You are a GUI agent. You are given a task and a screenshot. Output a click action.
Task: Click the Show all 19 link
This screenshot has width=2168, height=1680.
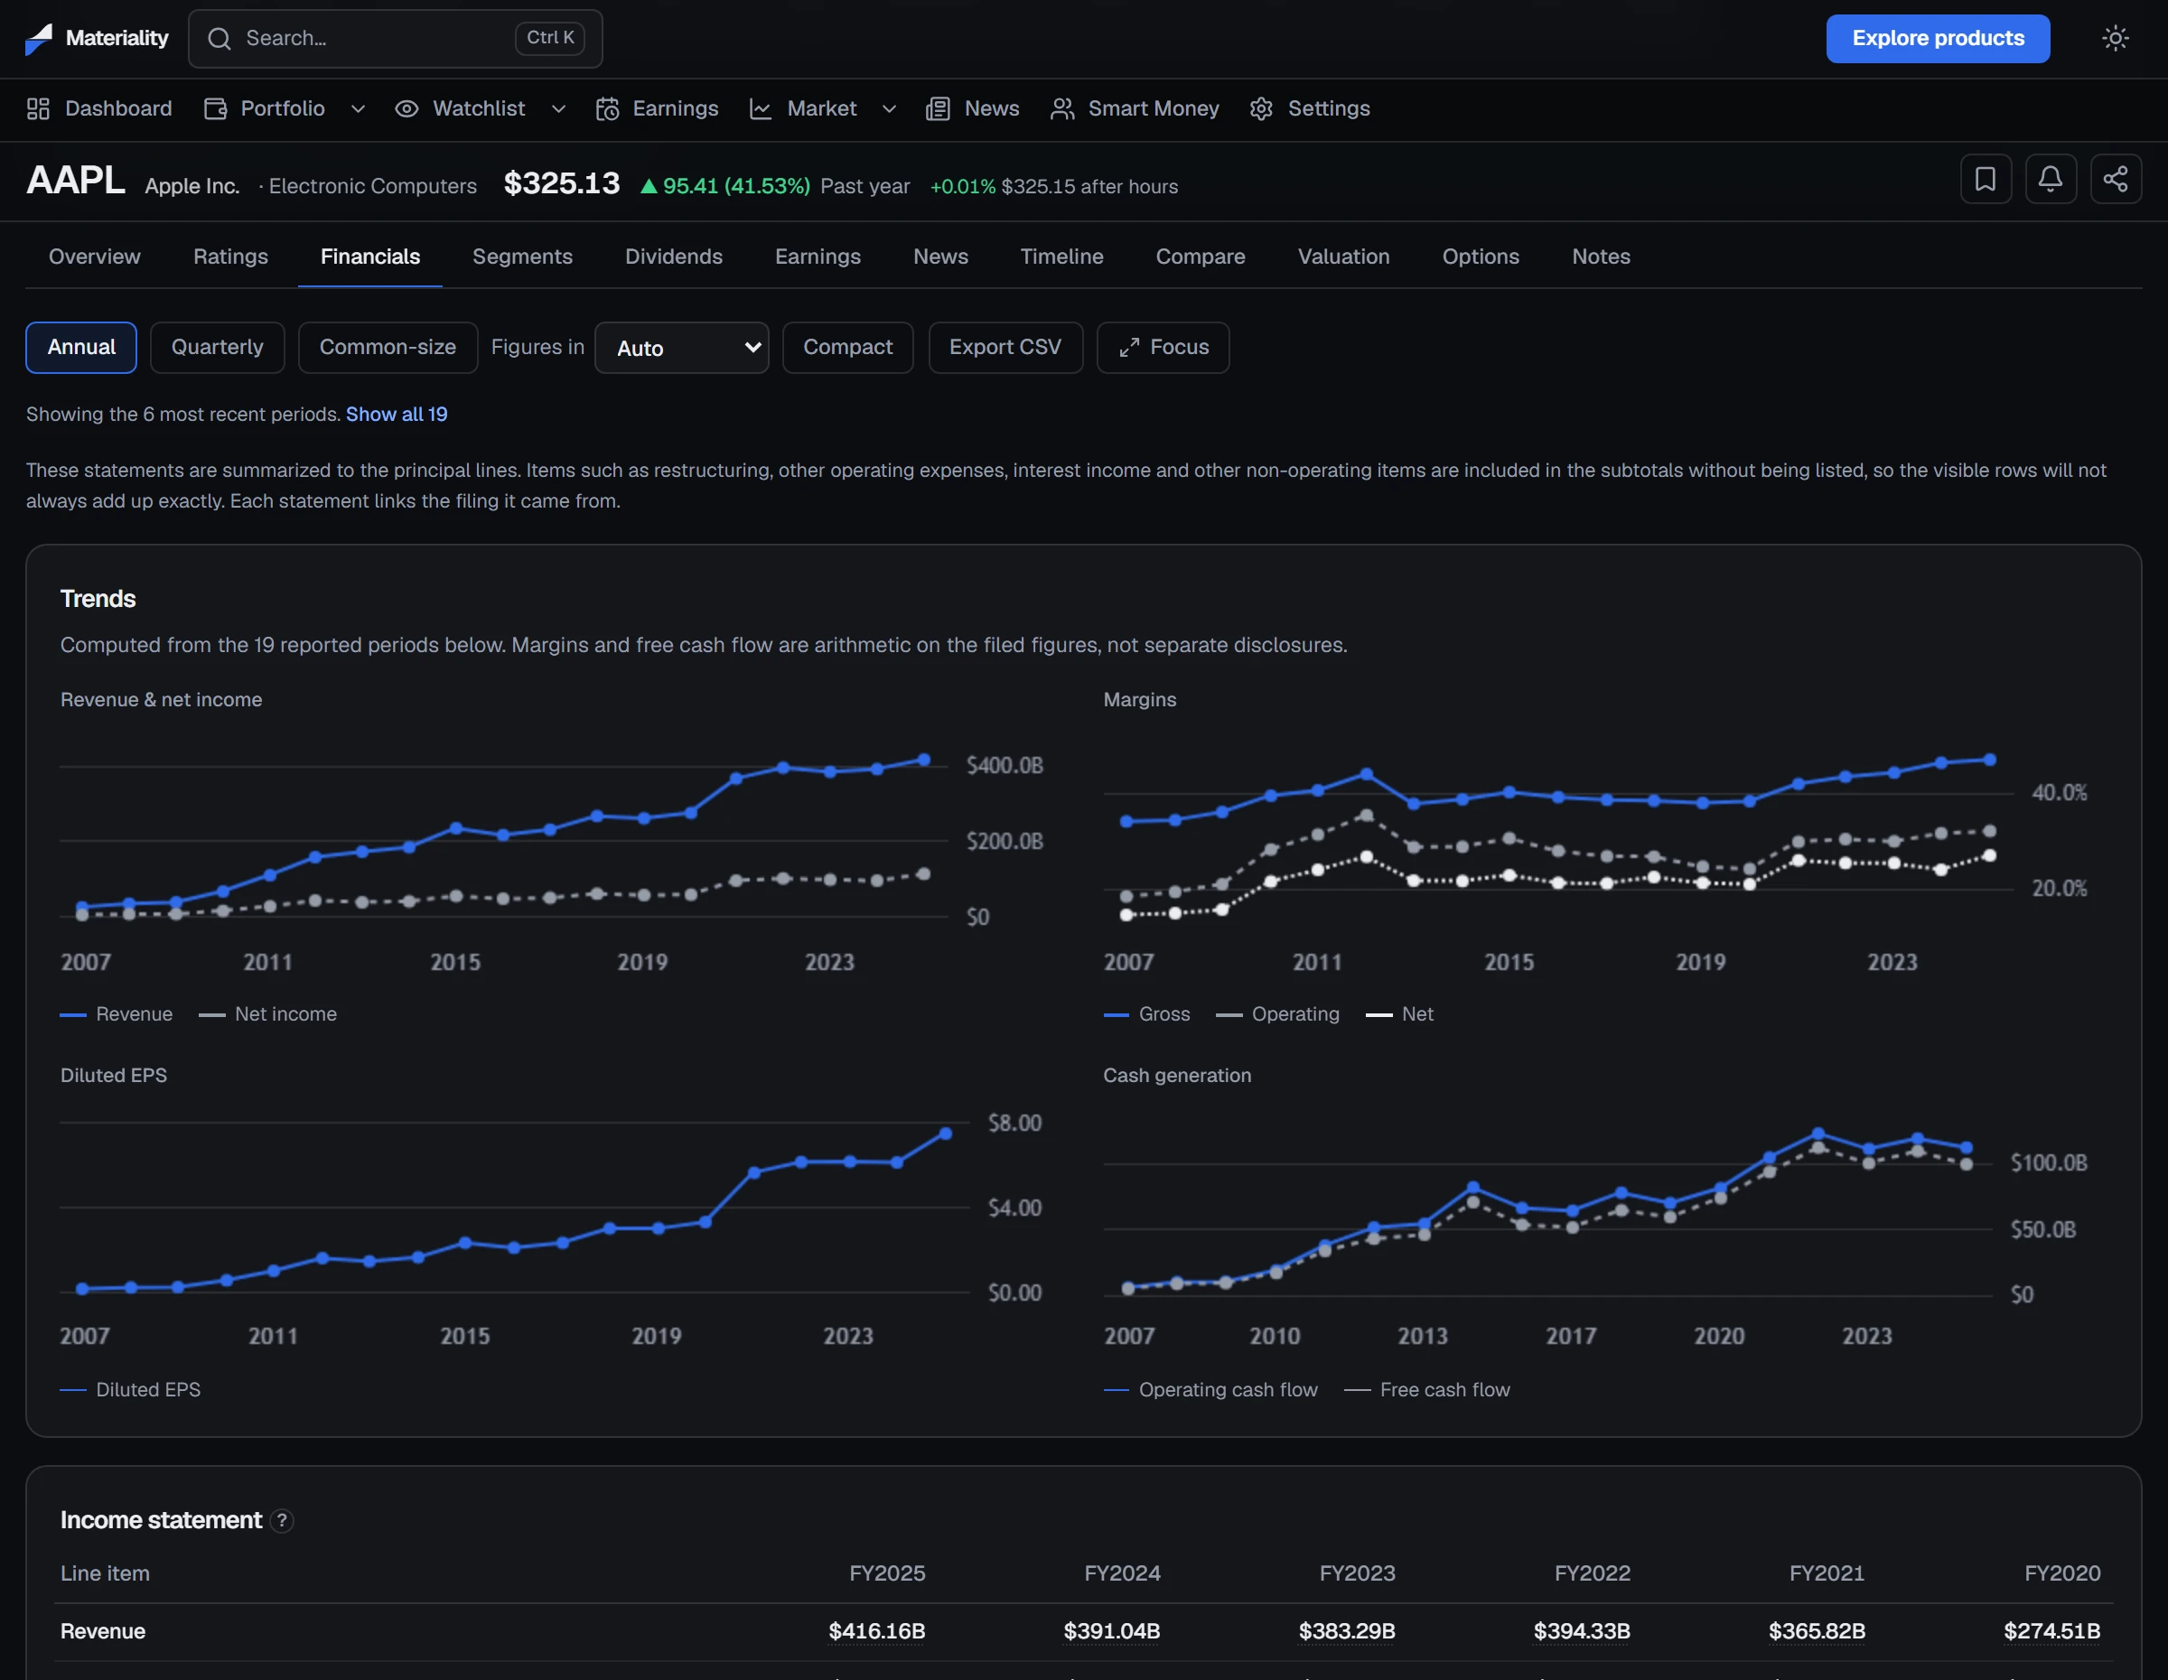(x=396, y=414)
